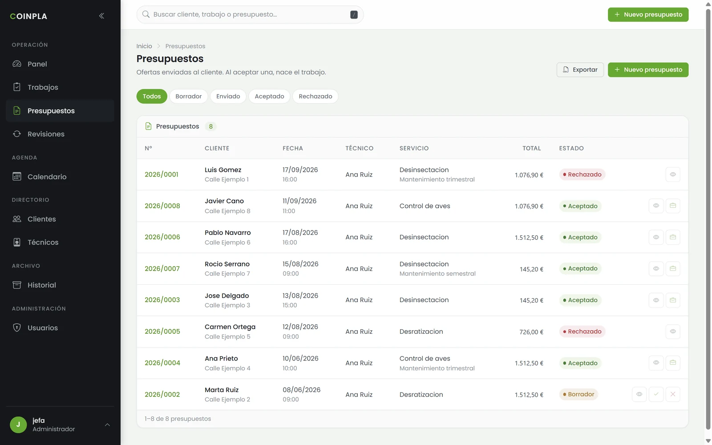The width and height of the screenshot is (712, 445).
Task: Open quote number 2026/0005
Action: [162, 332]
